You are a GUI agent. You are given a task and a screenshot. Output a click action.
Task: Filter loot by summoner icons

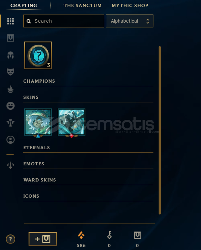point(11,140)
